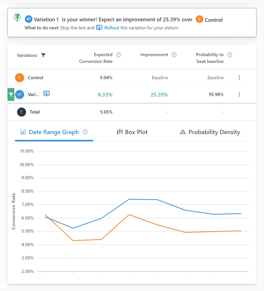Open Expected Conversion Rate help tooltip
Screen dimensions: 264x291
119,55
